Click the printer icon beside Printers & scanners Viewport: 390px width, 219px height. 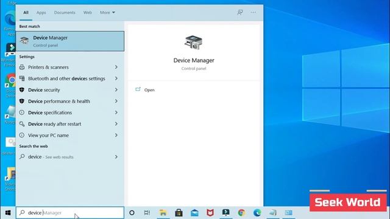tap(22, 67)
